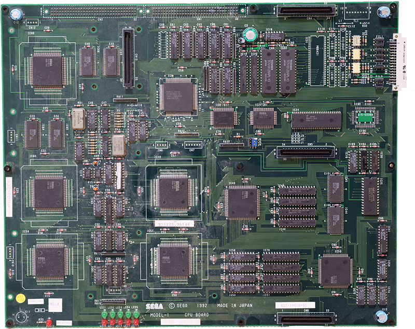This screenshot has width=415, height=329.
Task: Click the "PAL.A" white sticker
Action: coord(55,305)
